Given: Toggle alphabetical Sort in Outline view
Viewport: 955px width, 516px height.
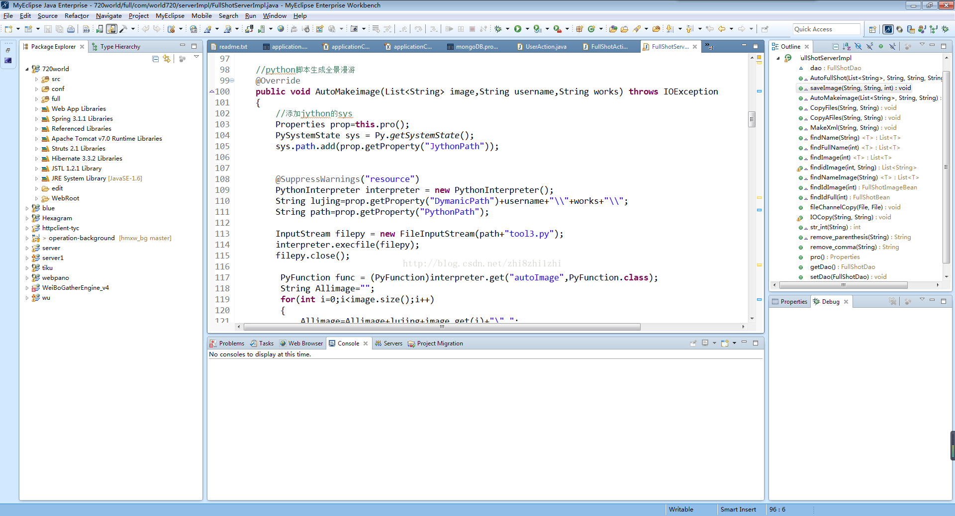Looking at the screenshot, I should (847, 46).
